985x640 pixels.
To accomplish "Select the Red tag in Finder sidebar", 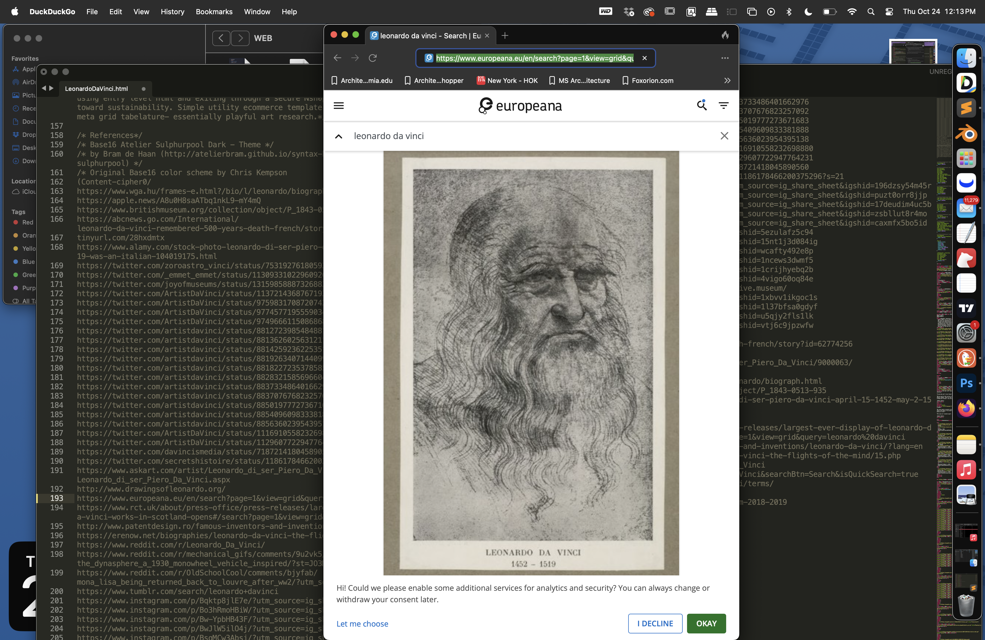I will (23, 222).
